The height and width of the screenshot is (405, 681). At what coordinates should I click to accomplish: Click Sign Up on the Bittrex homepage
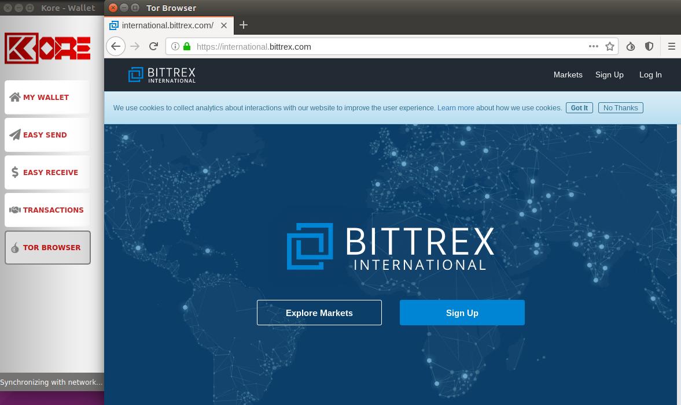coord(462,313)
